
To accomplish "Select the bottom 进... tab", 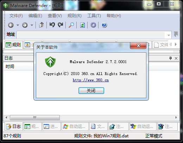I will click(51, 127).
